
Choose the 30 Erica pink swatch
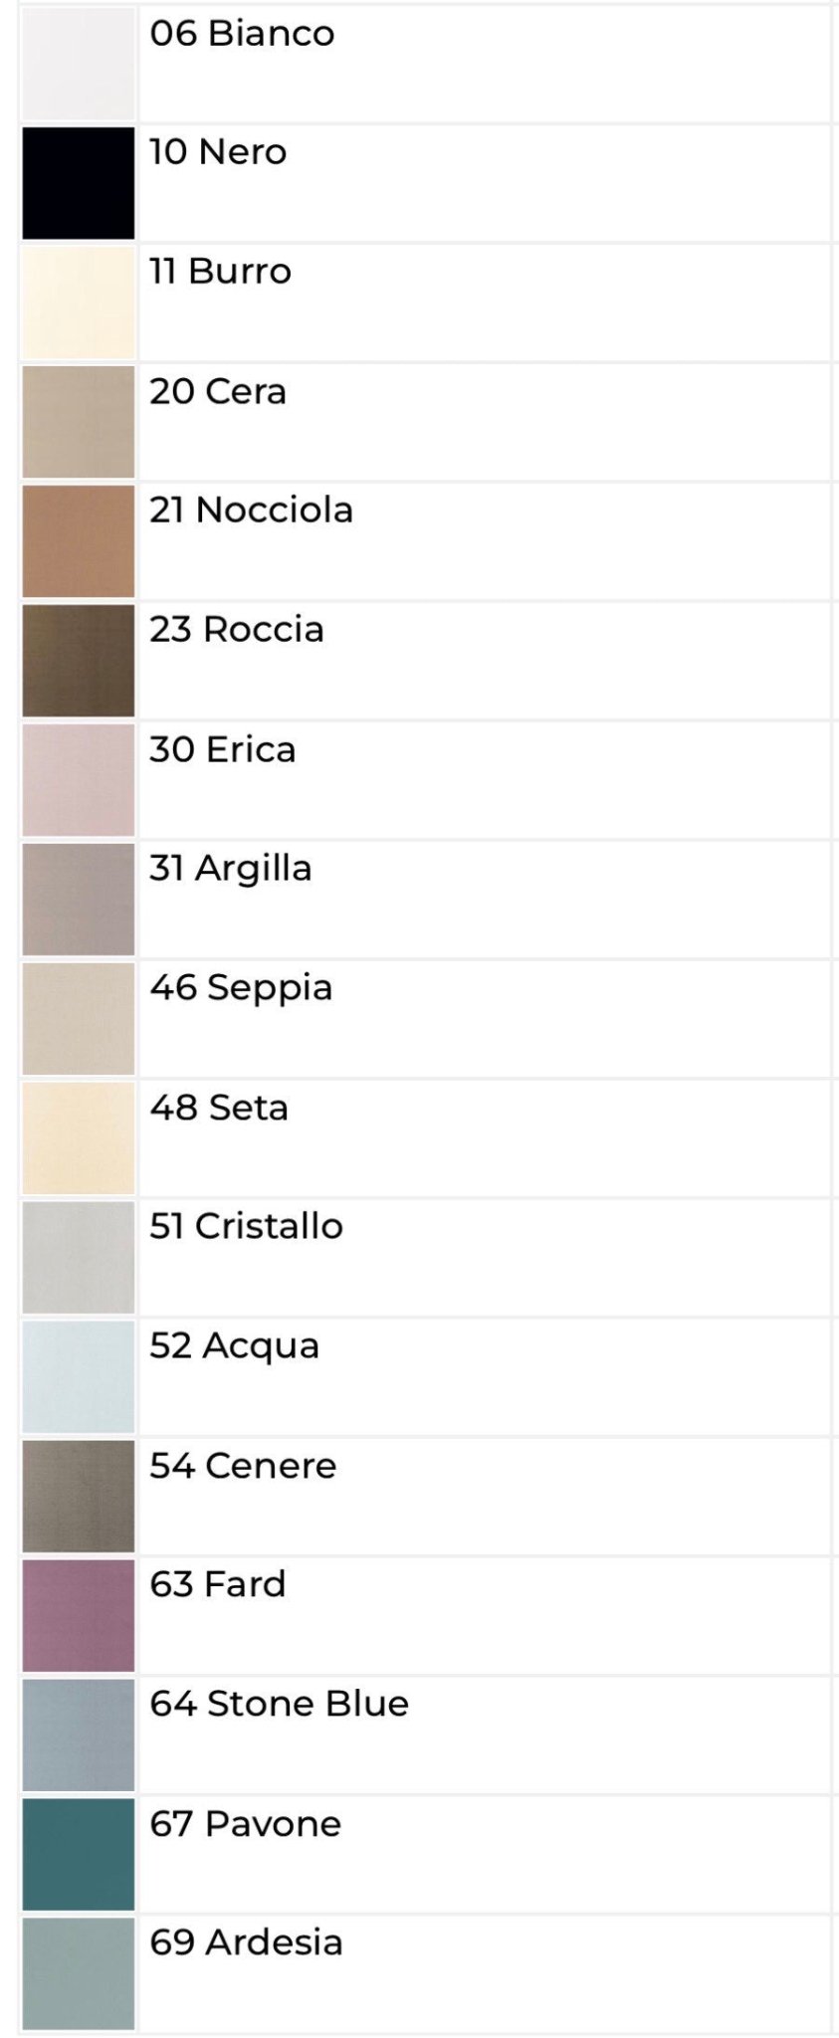coord(78,780)
